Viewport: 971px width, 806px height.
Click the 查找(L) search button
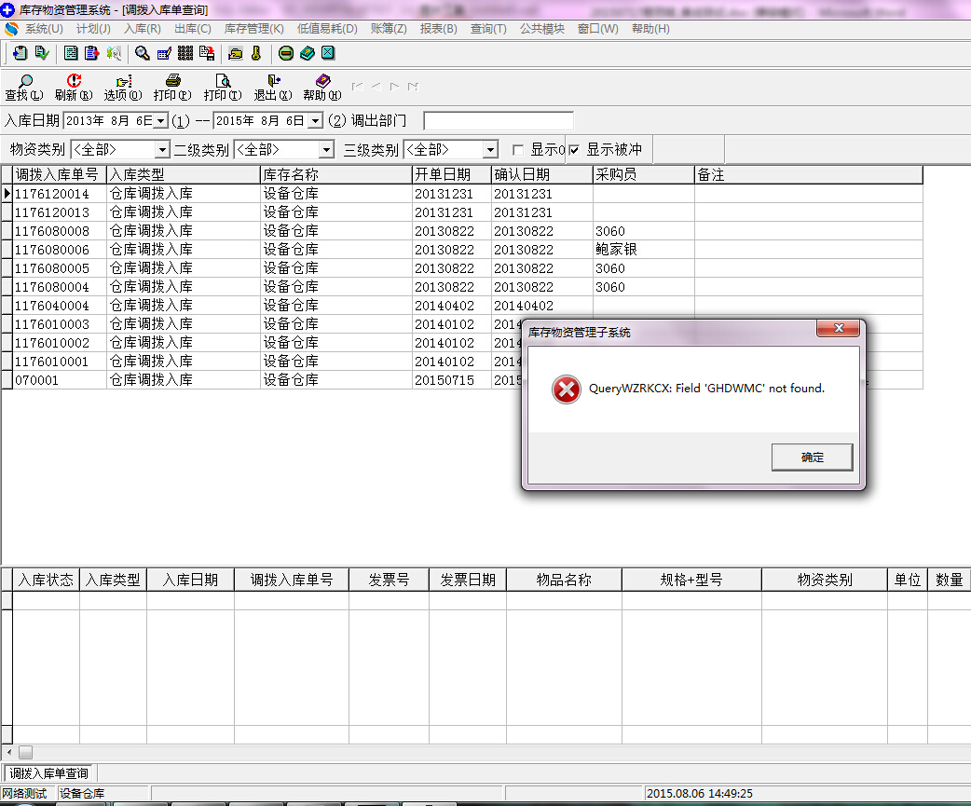[24, 88]
